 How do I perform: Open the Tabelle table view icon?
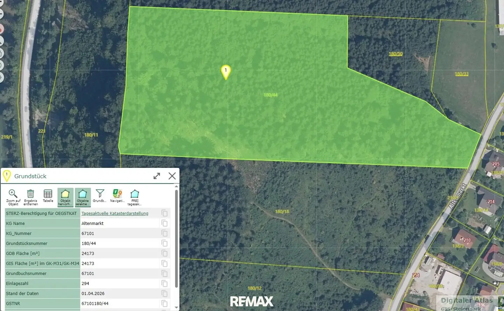(x=48, y=196)
